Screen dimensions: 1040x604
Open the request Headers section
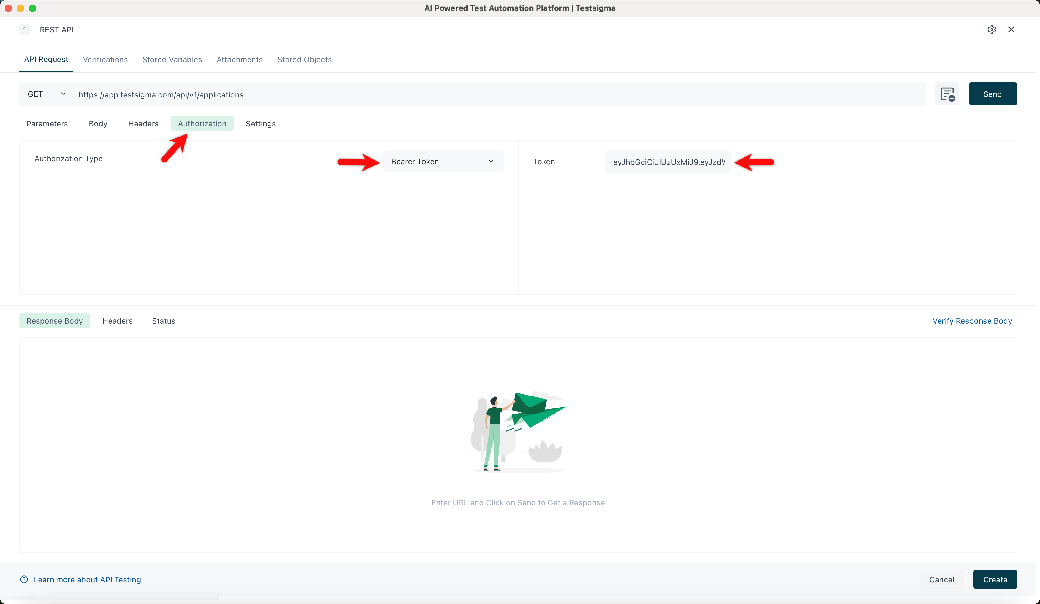click(x=143, y=123)
